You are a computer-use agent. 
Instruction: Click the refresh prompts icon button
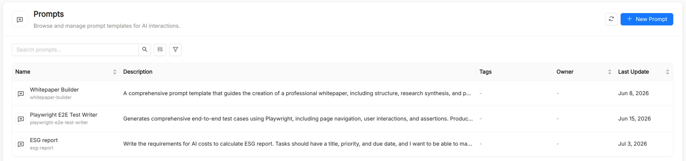611,19
